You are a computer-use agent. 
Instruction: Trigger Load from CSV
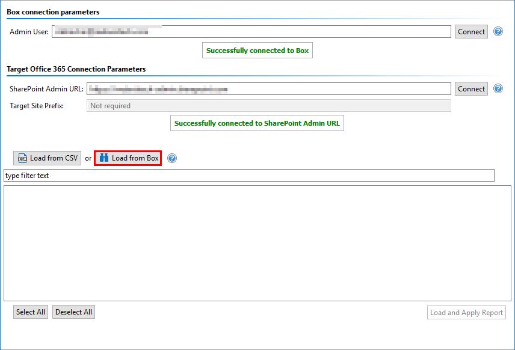(x=47, y=158)
